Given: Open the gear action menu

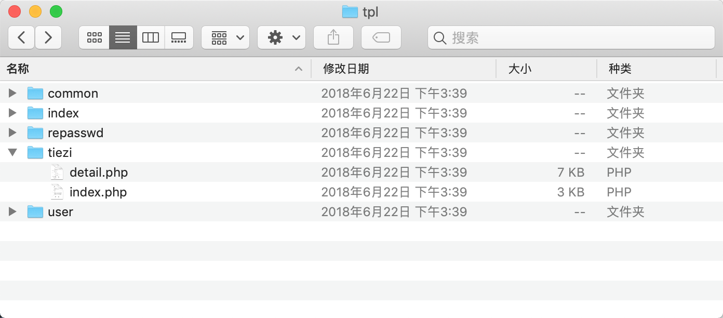Looking at the screenshot, I should pyautogui.click(x=282, y=37).
